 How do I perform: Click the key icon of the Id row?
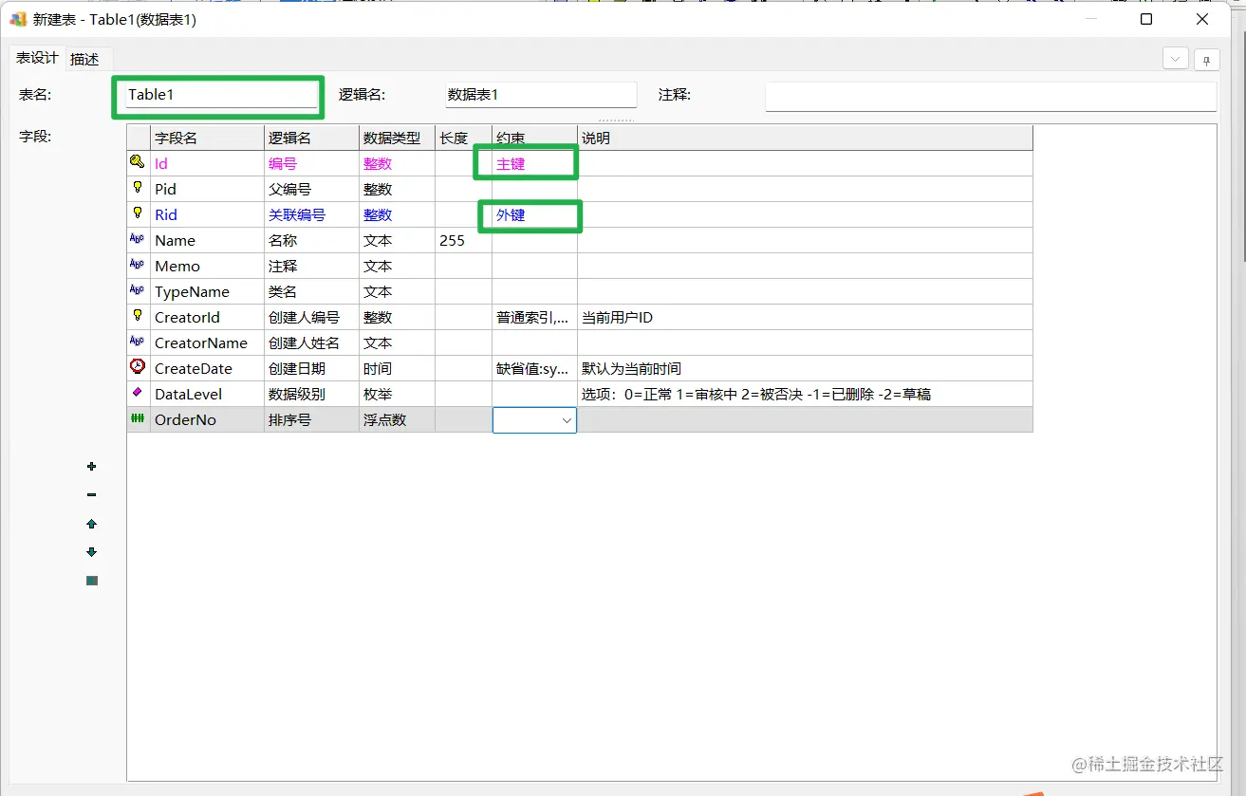click(138, 163)
